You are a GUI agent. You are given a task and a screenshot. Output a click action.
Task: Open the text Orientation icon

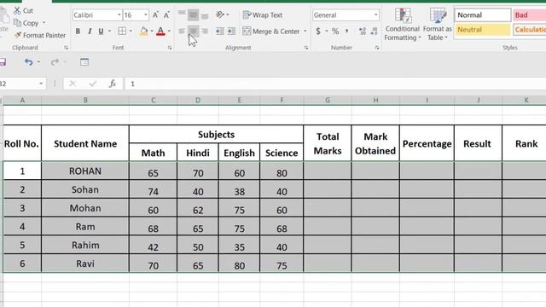[x=220, y=14]
